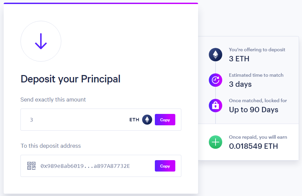Click the green plus earnings icon
Viewport: 302px width, 196px height.
(x=216, y=142)
